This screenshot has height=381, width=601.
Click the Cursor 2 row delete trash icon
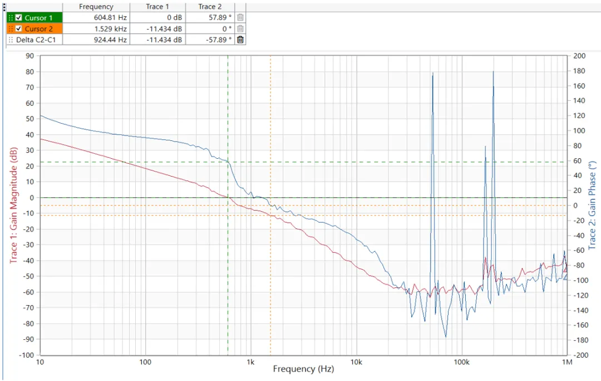coord(240,29)
